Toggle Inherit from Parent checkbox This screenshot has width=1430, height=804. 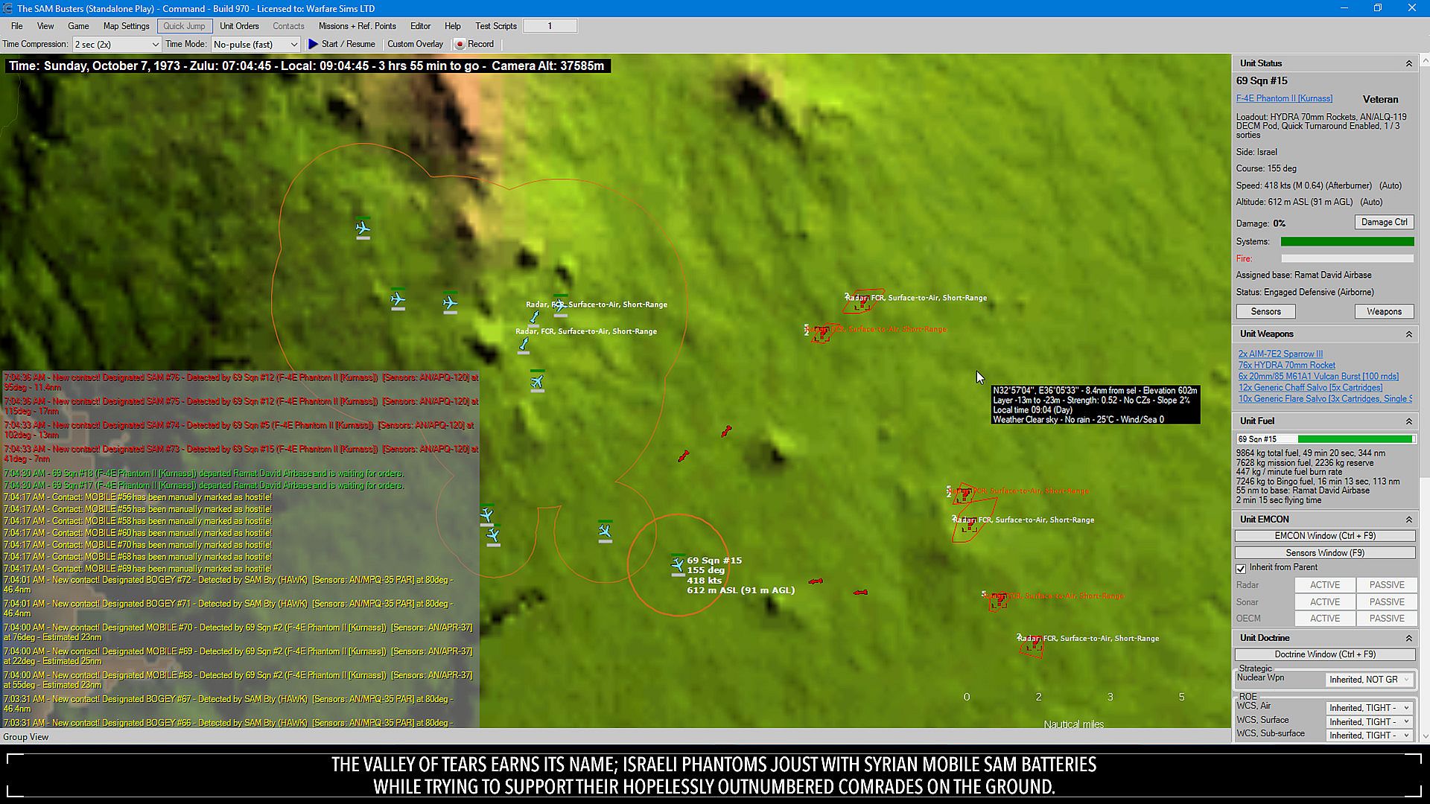tap(1241, 568)
